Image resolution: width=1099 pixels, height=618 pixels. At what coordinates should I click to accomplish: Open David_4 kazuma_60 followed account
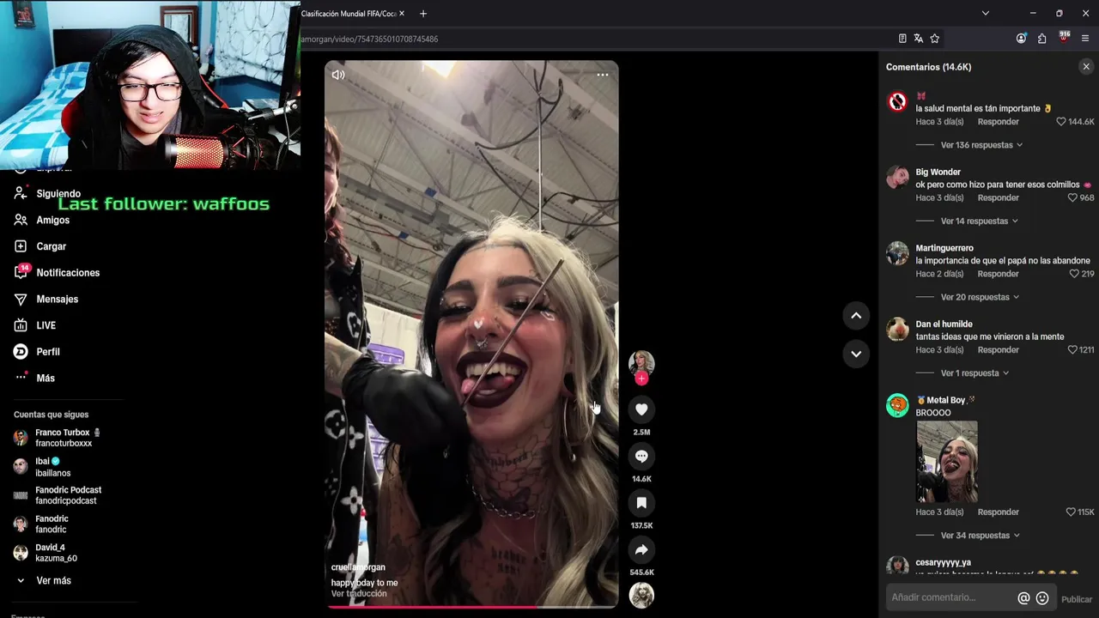(46, 553)
